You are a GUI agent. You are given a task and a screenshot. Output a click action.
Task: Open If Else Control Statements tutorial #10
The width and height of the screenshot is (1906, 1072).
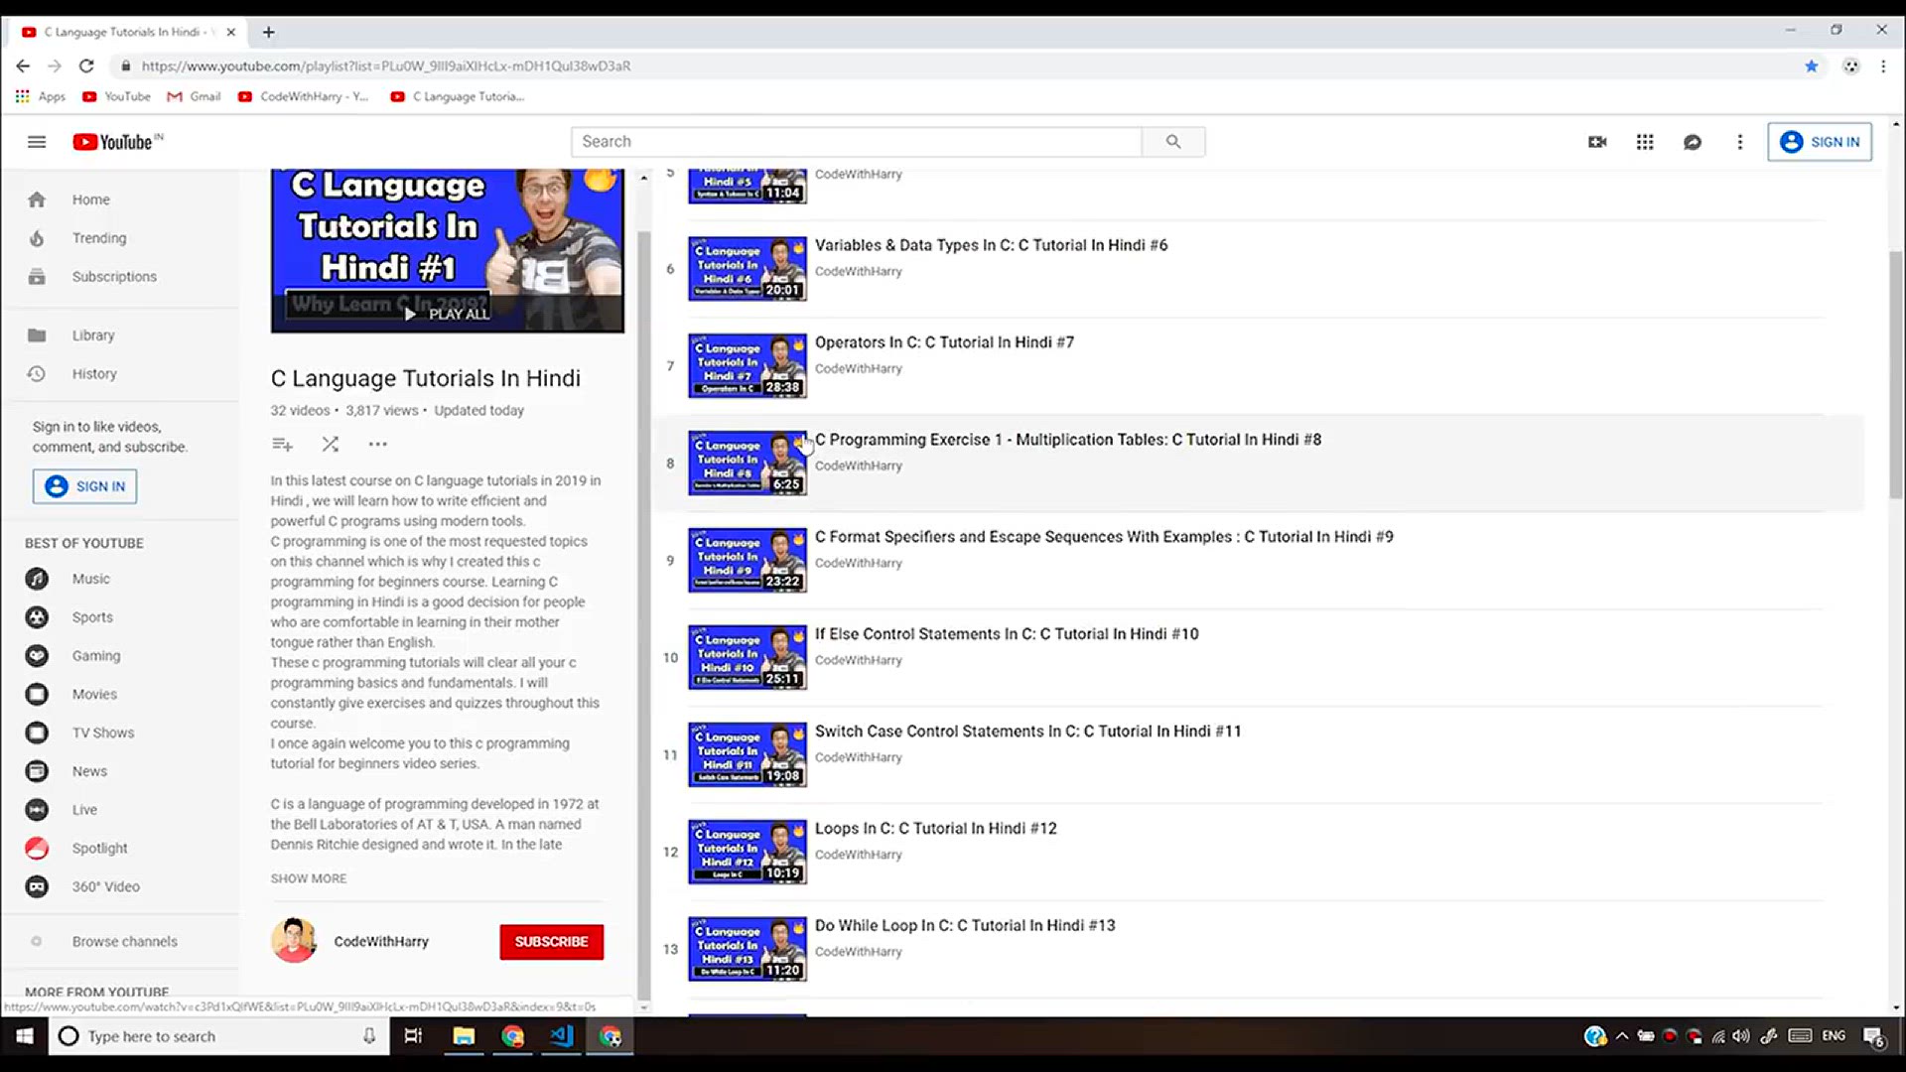(x=1007, y=634)
